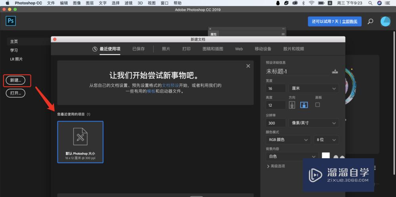Screen dimensions: 396x197
Task: Open the 属性 panel menu icon
Action: click(x=283, y=34)
